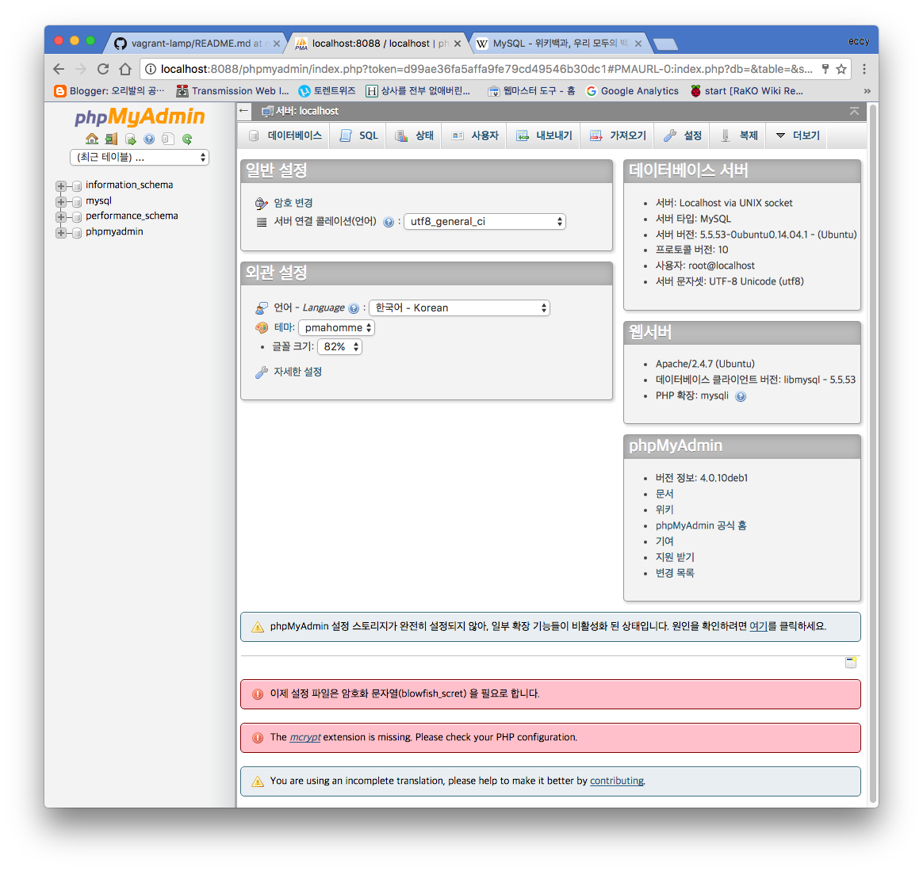This screenshot has height=871, width=923.
Task: Open the 설정 settings tab
Action: (x=682, y=136)
